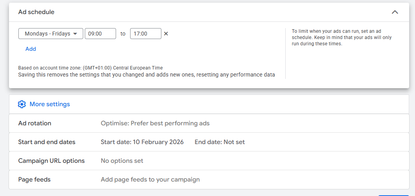Click the No options set text
The image size is (415, 196).
[122, 161]
